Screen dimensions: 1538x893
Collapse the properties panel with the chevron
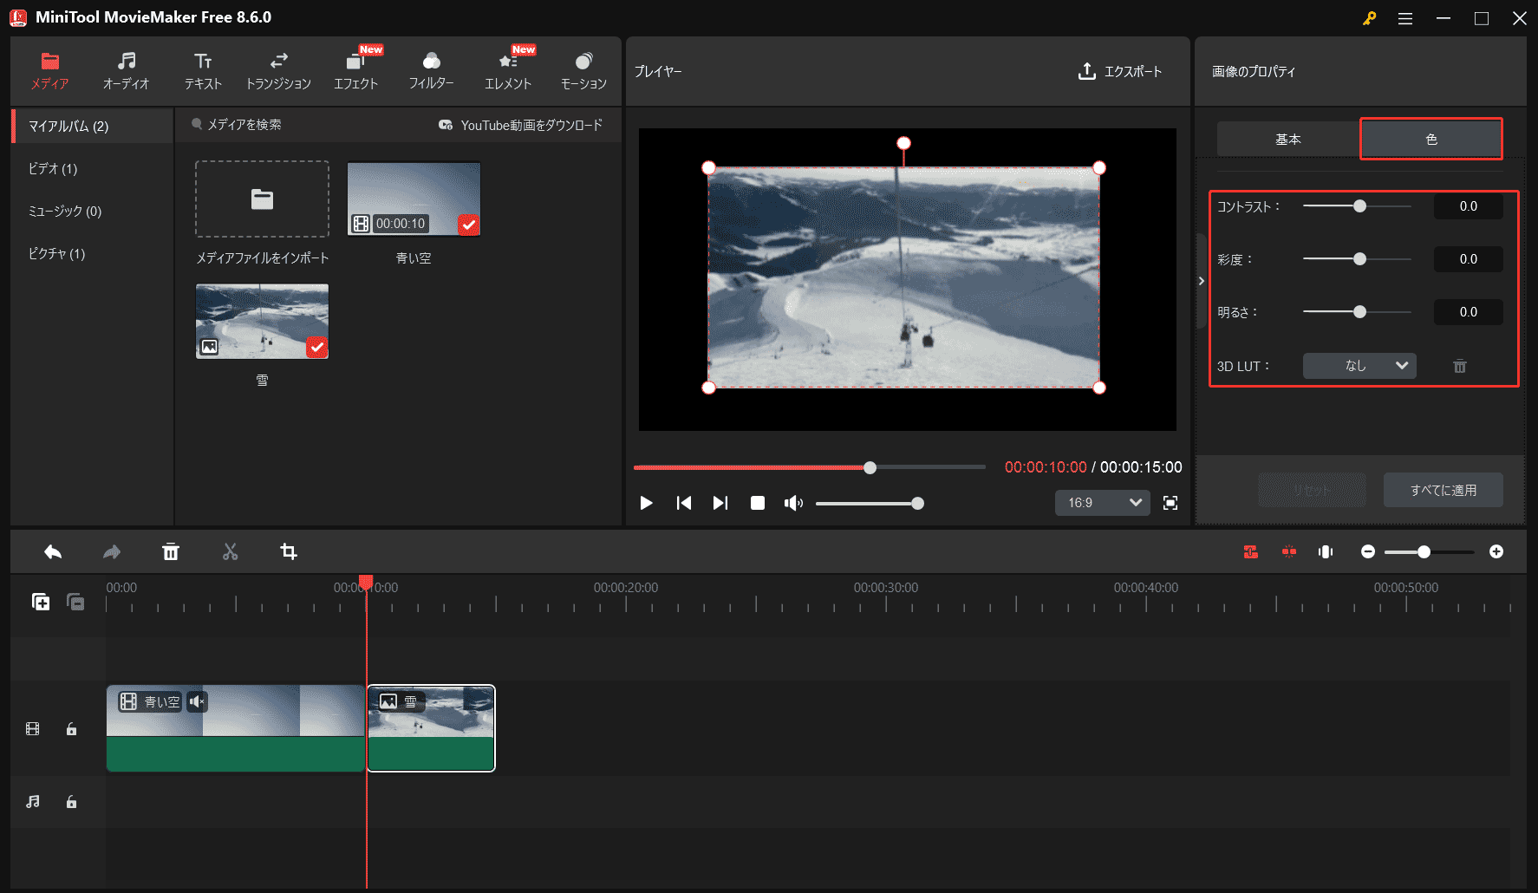click(x=1202, y=281)
